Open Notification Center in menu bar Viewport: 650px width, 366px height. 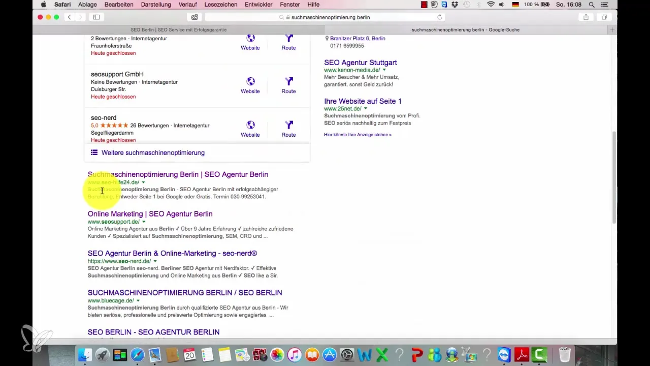tap(604, 5)
